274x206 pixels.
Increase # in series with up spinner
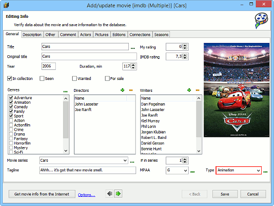(x=185, y=159)
